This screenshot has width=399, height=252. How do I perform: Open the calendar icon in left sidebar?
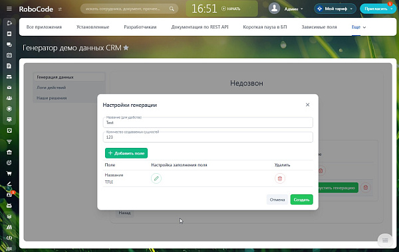(x=9, y=55)
